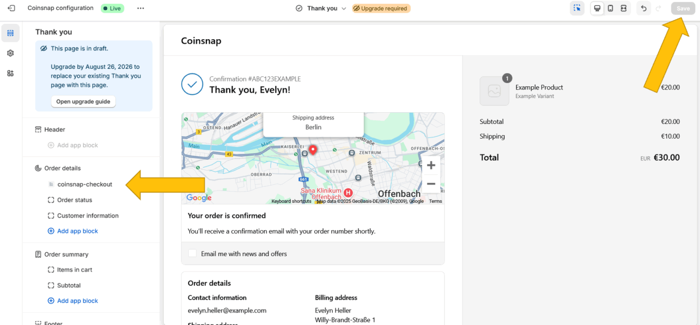
Task: Toggle the inspector selection tool
Action: 577,8
